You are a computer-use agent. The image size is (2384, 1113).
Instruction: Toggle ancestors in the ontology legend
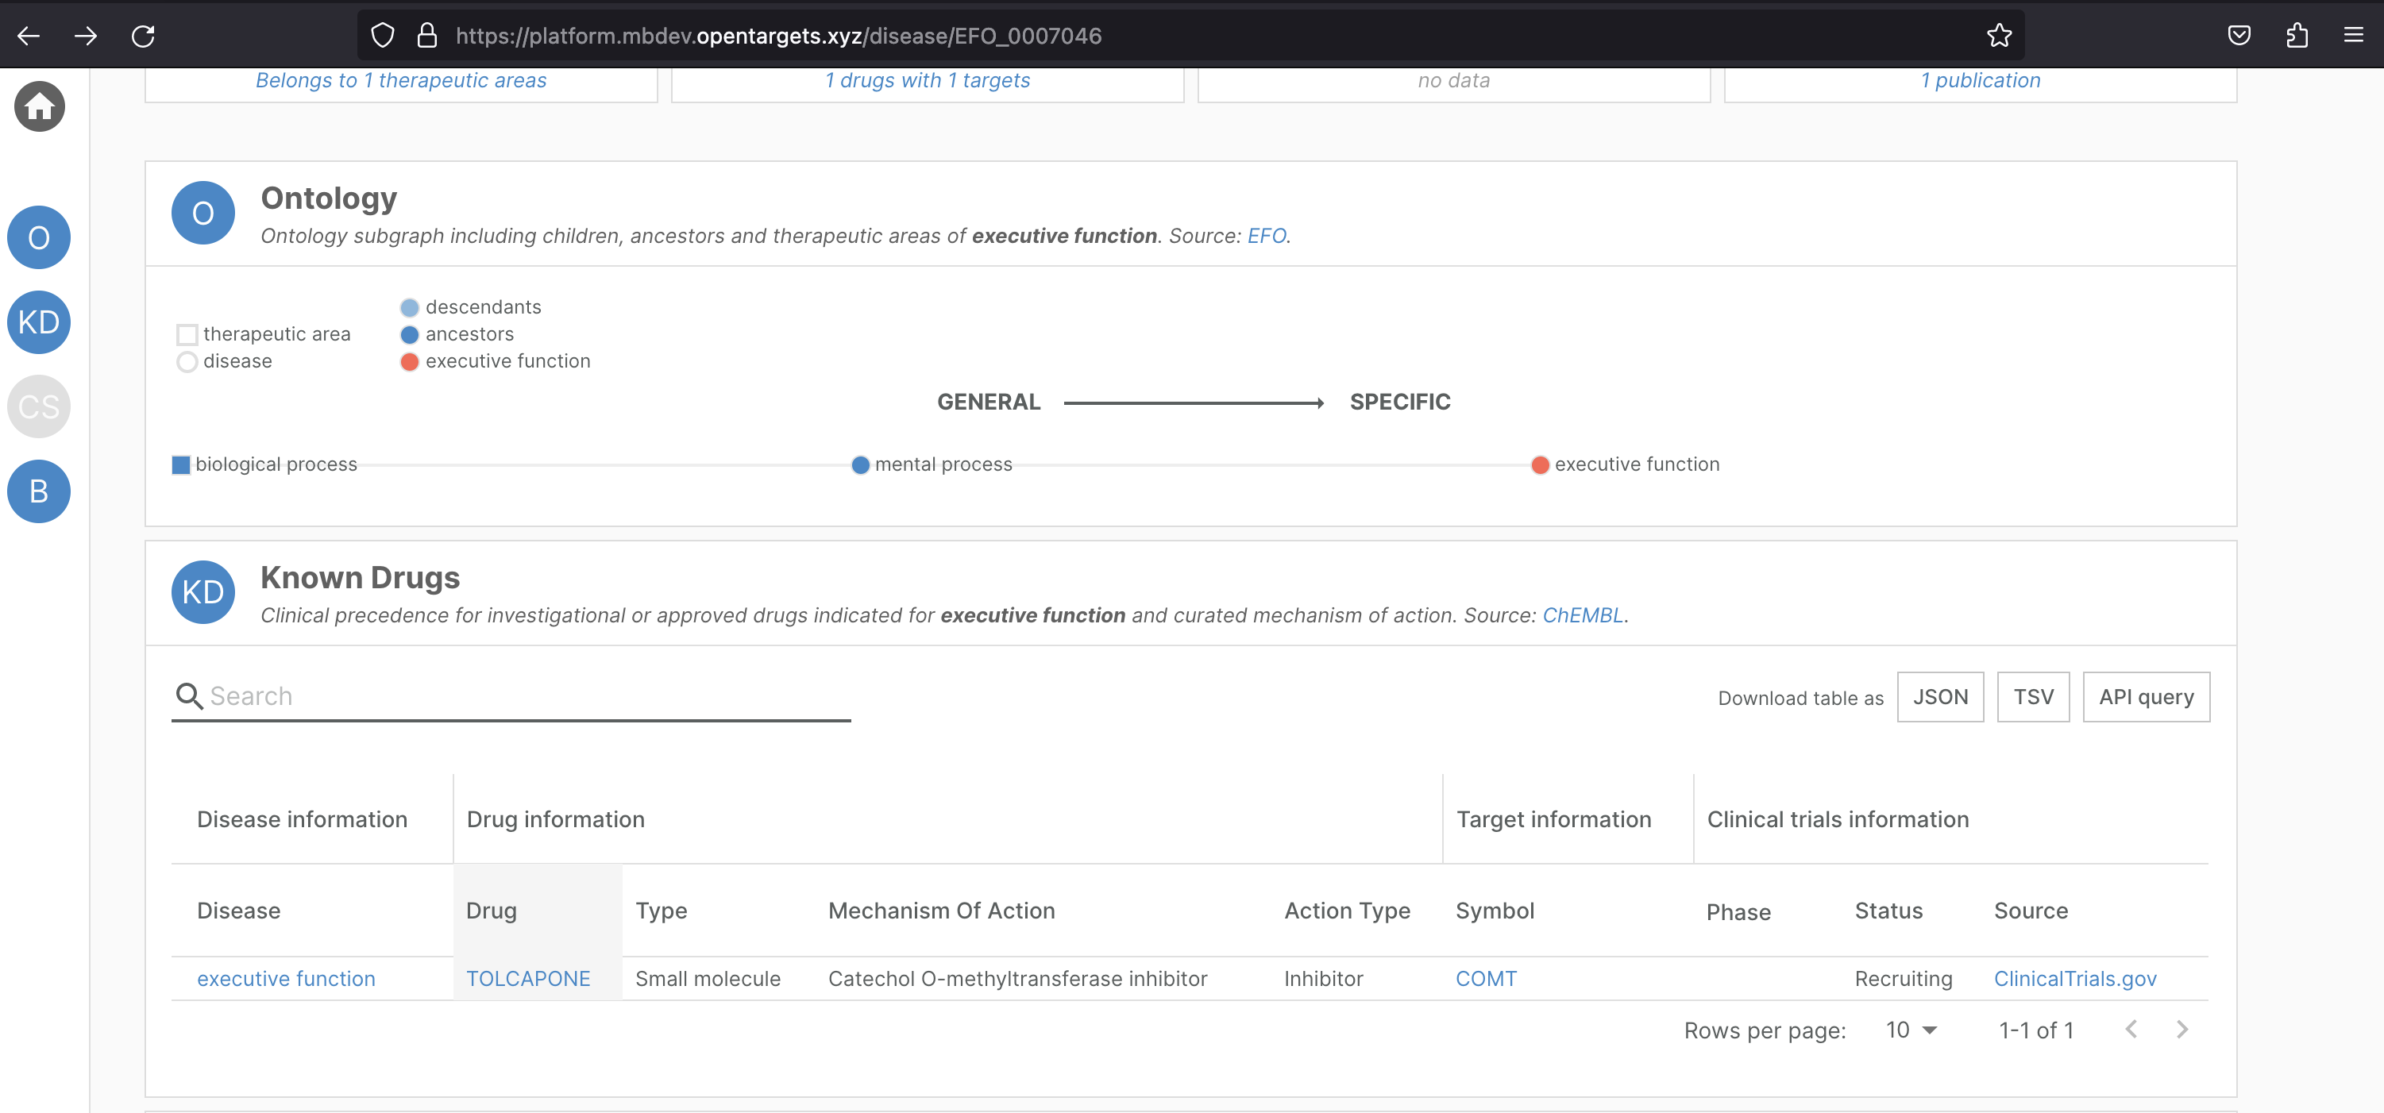pos(410,335)
